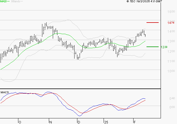This screenshot has width=177, height=124.
Task: Click the BBands legend label
Action: [x=16, y=1]
